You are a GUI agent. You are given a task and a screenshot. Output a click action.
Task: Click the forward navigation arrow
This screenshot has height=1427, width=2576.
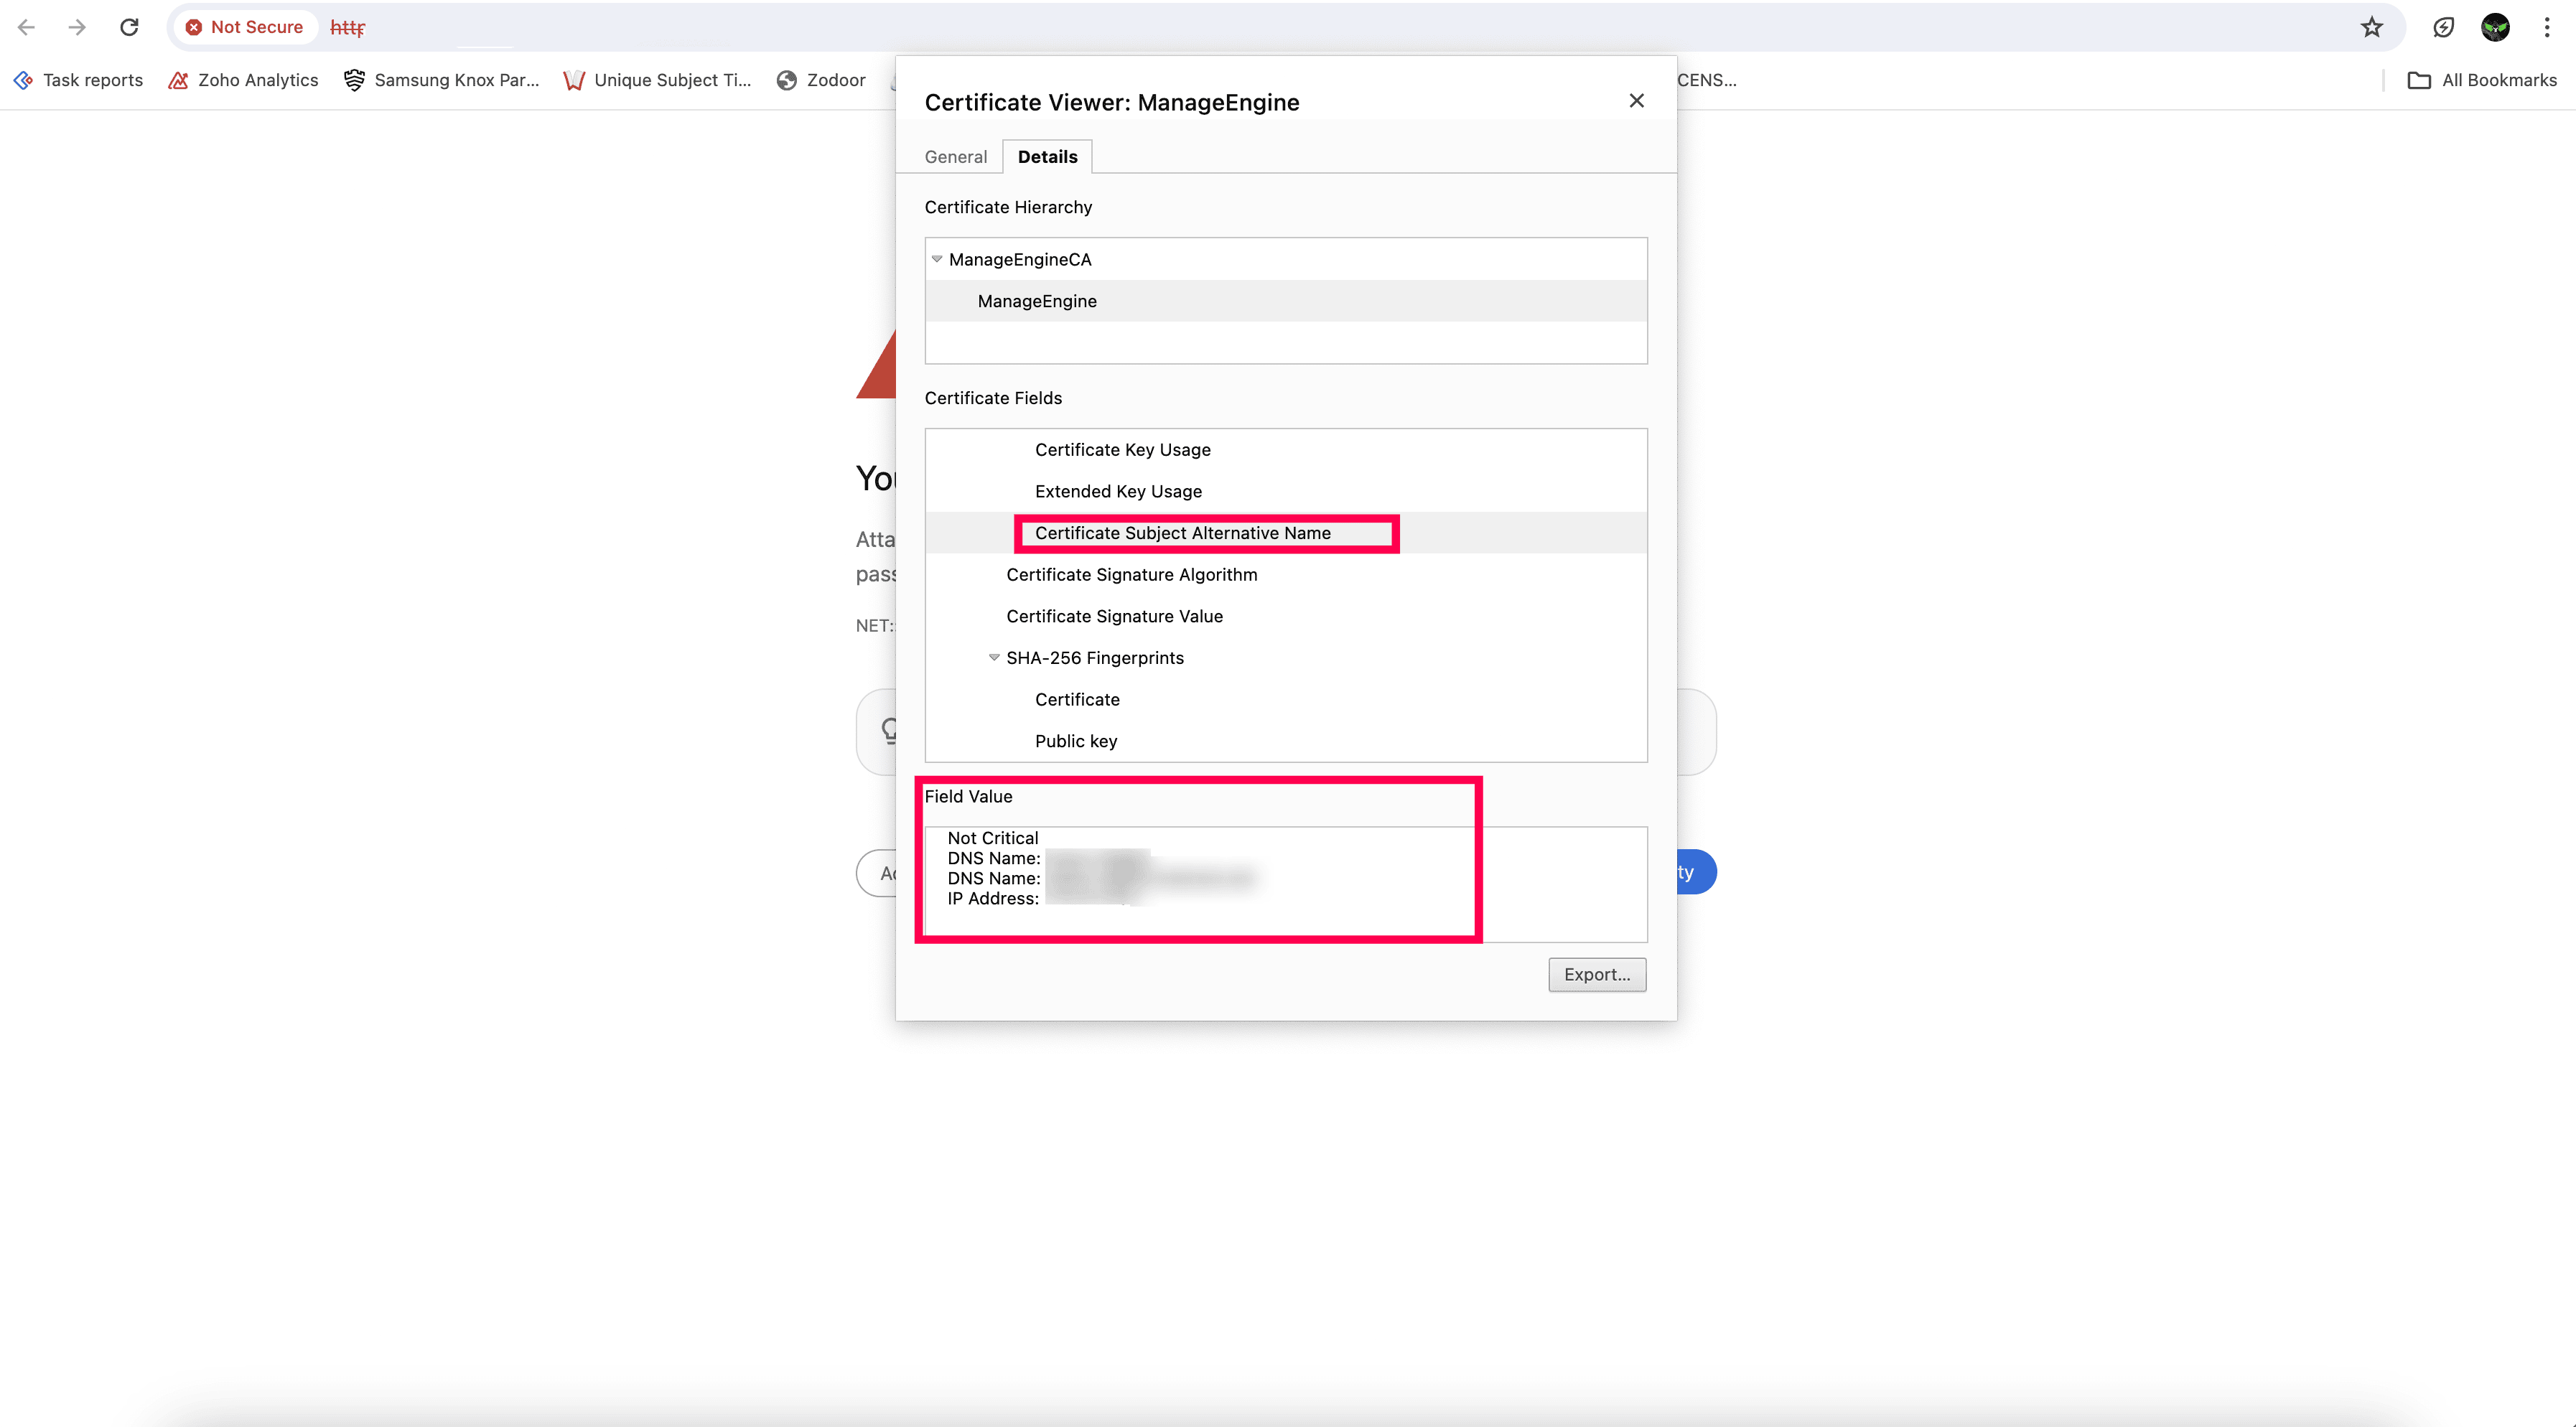77,27
